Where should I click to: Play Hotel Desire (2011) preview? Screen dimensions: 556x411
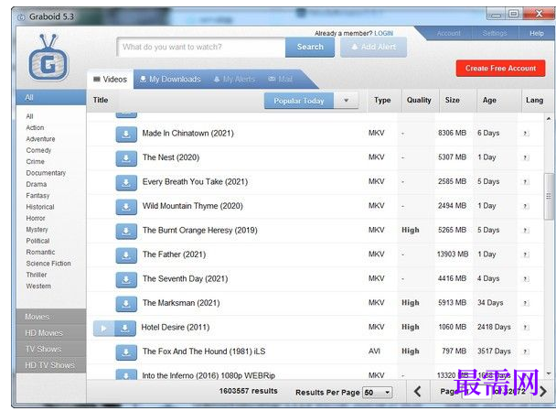[x=103, y=329]
